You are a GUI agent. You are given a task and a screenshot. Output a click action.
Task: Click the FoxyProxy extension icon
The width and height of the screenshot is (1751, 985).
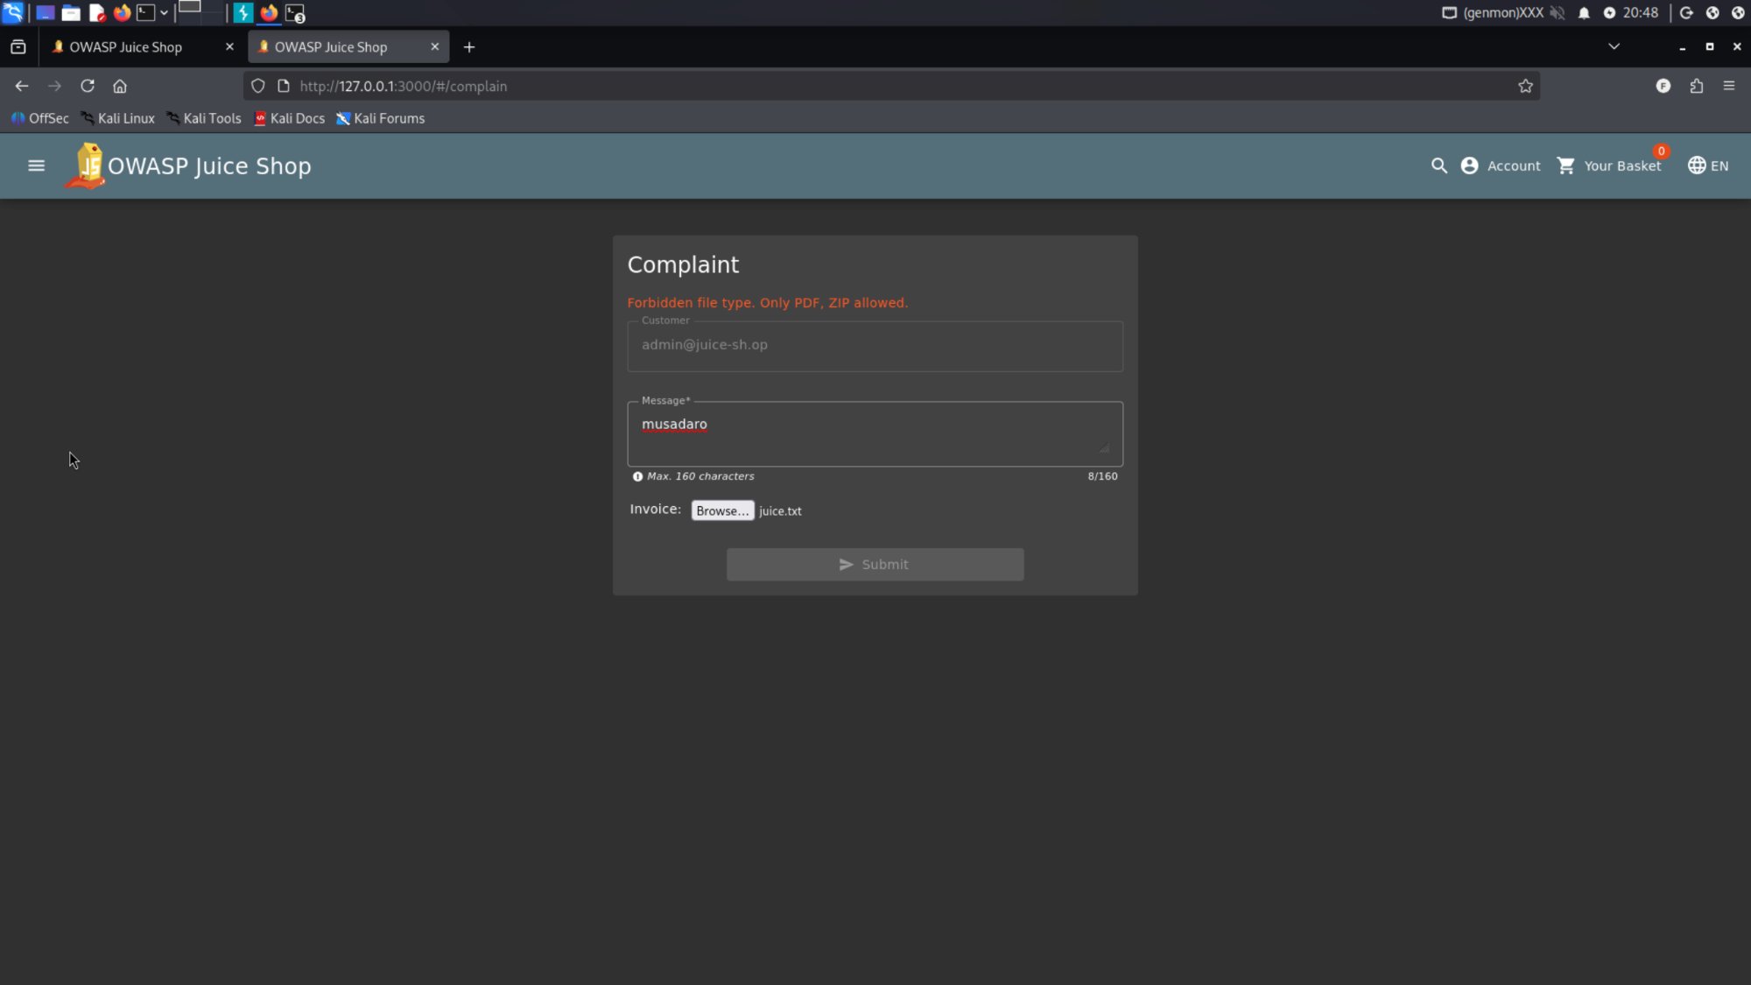click(1663, 86)
